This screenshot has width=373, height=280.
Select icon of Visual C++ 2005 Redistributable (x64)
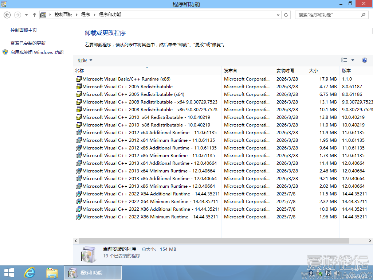click(79, 94)
